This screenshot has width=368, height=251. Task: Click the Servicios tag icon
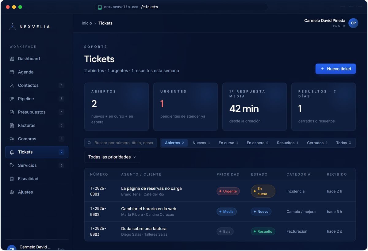coord(12,165)
